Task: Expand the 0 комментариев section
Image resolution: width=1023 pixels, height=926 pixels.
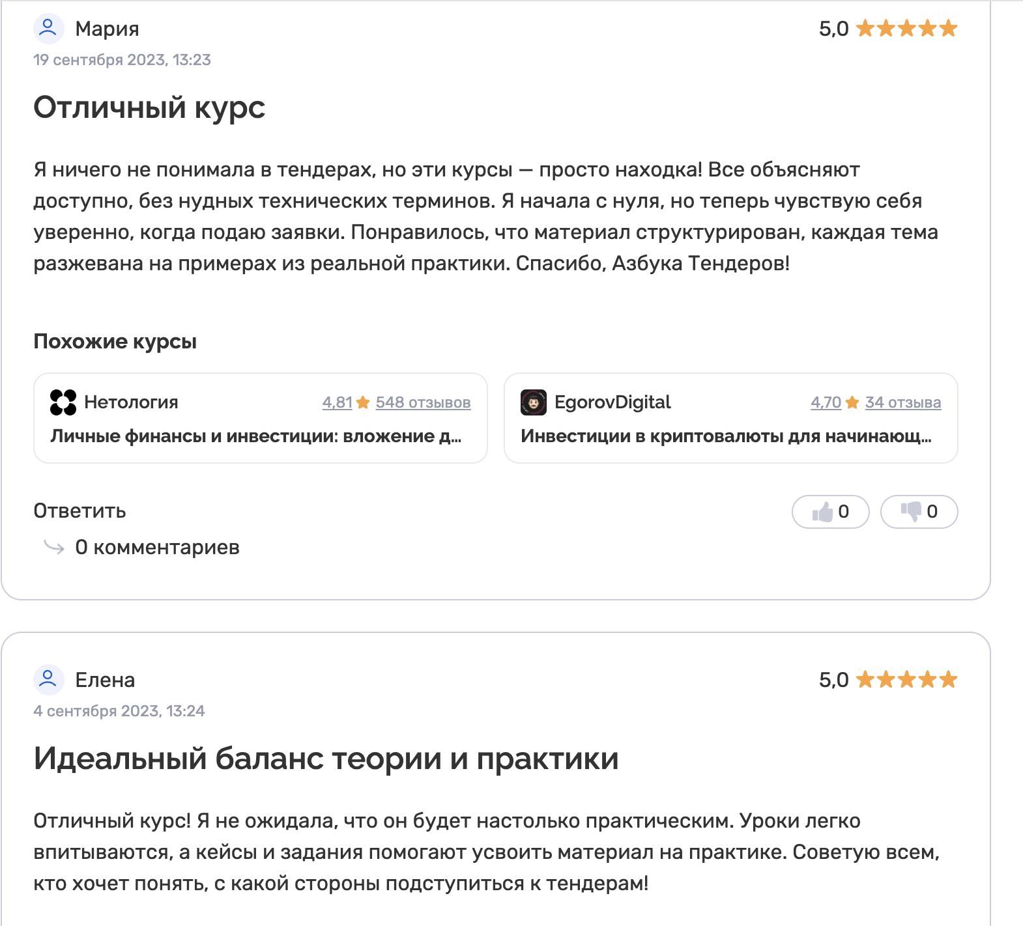Action: [x=157, y=547]
